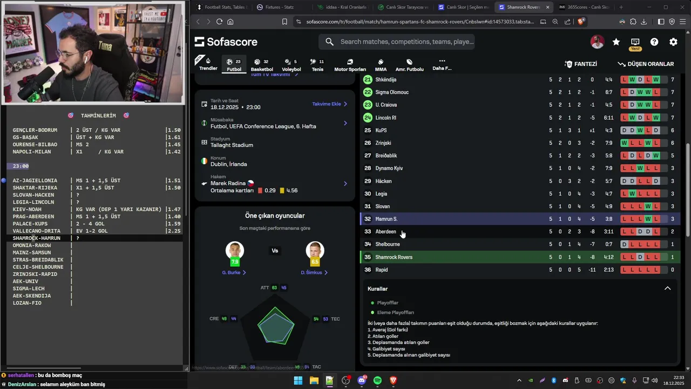691x389 pixels.
Task: Open the Motor Sporları category
Action: pyautogui.click(x=350, y=65)
